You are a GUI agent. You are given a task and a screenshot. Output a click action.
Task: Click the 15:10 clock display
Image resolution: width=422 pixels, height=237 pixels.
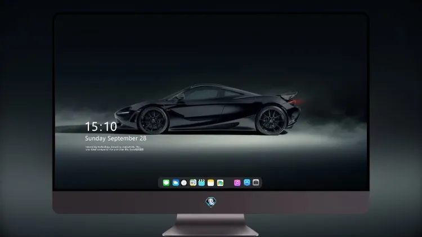pyautogui.click(x=101, y=126)
